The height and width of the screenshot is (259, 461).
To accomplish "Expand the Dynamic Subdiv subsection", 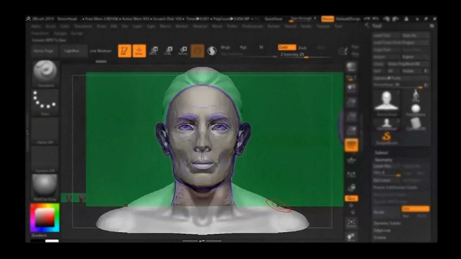I will (387, 223).
